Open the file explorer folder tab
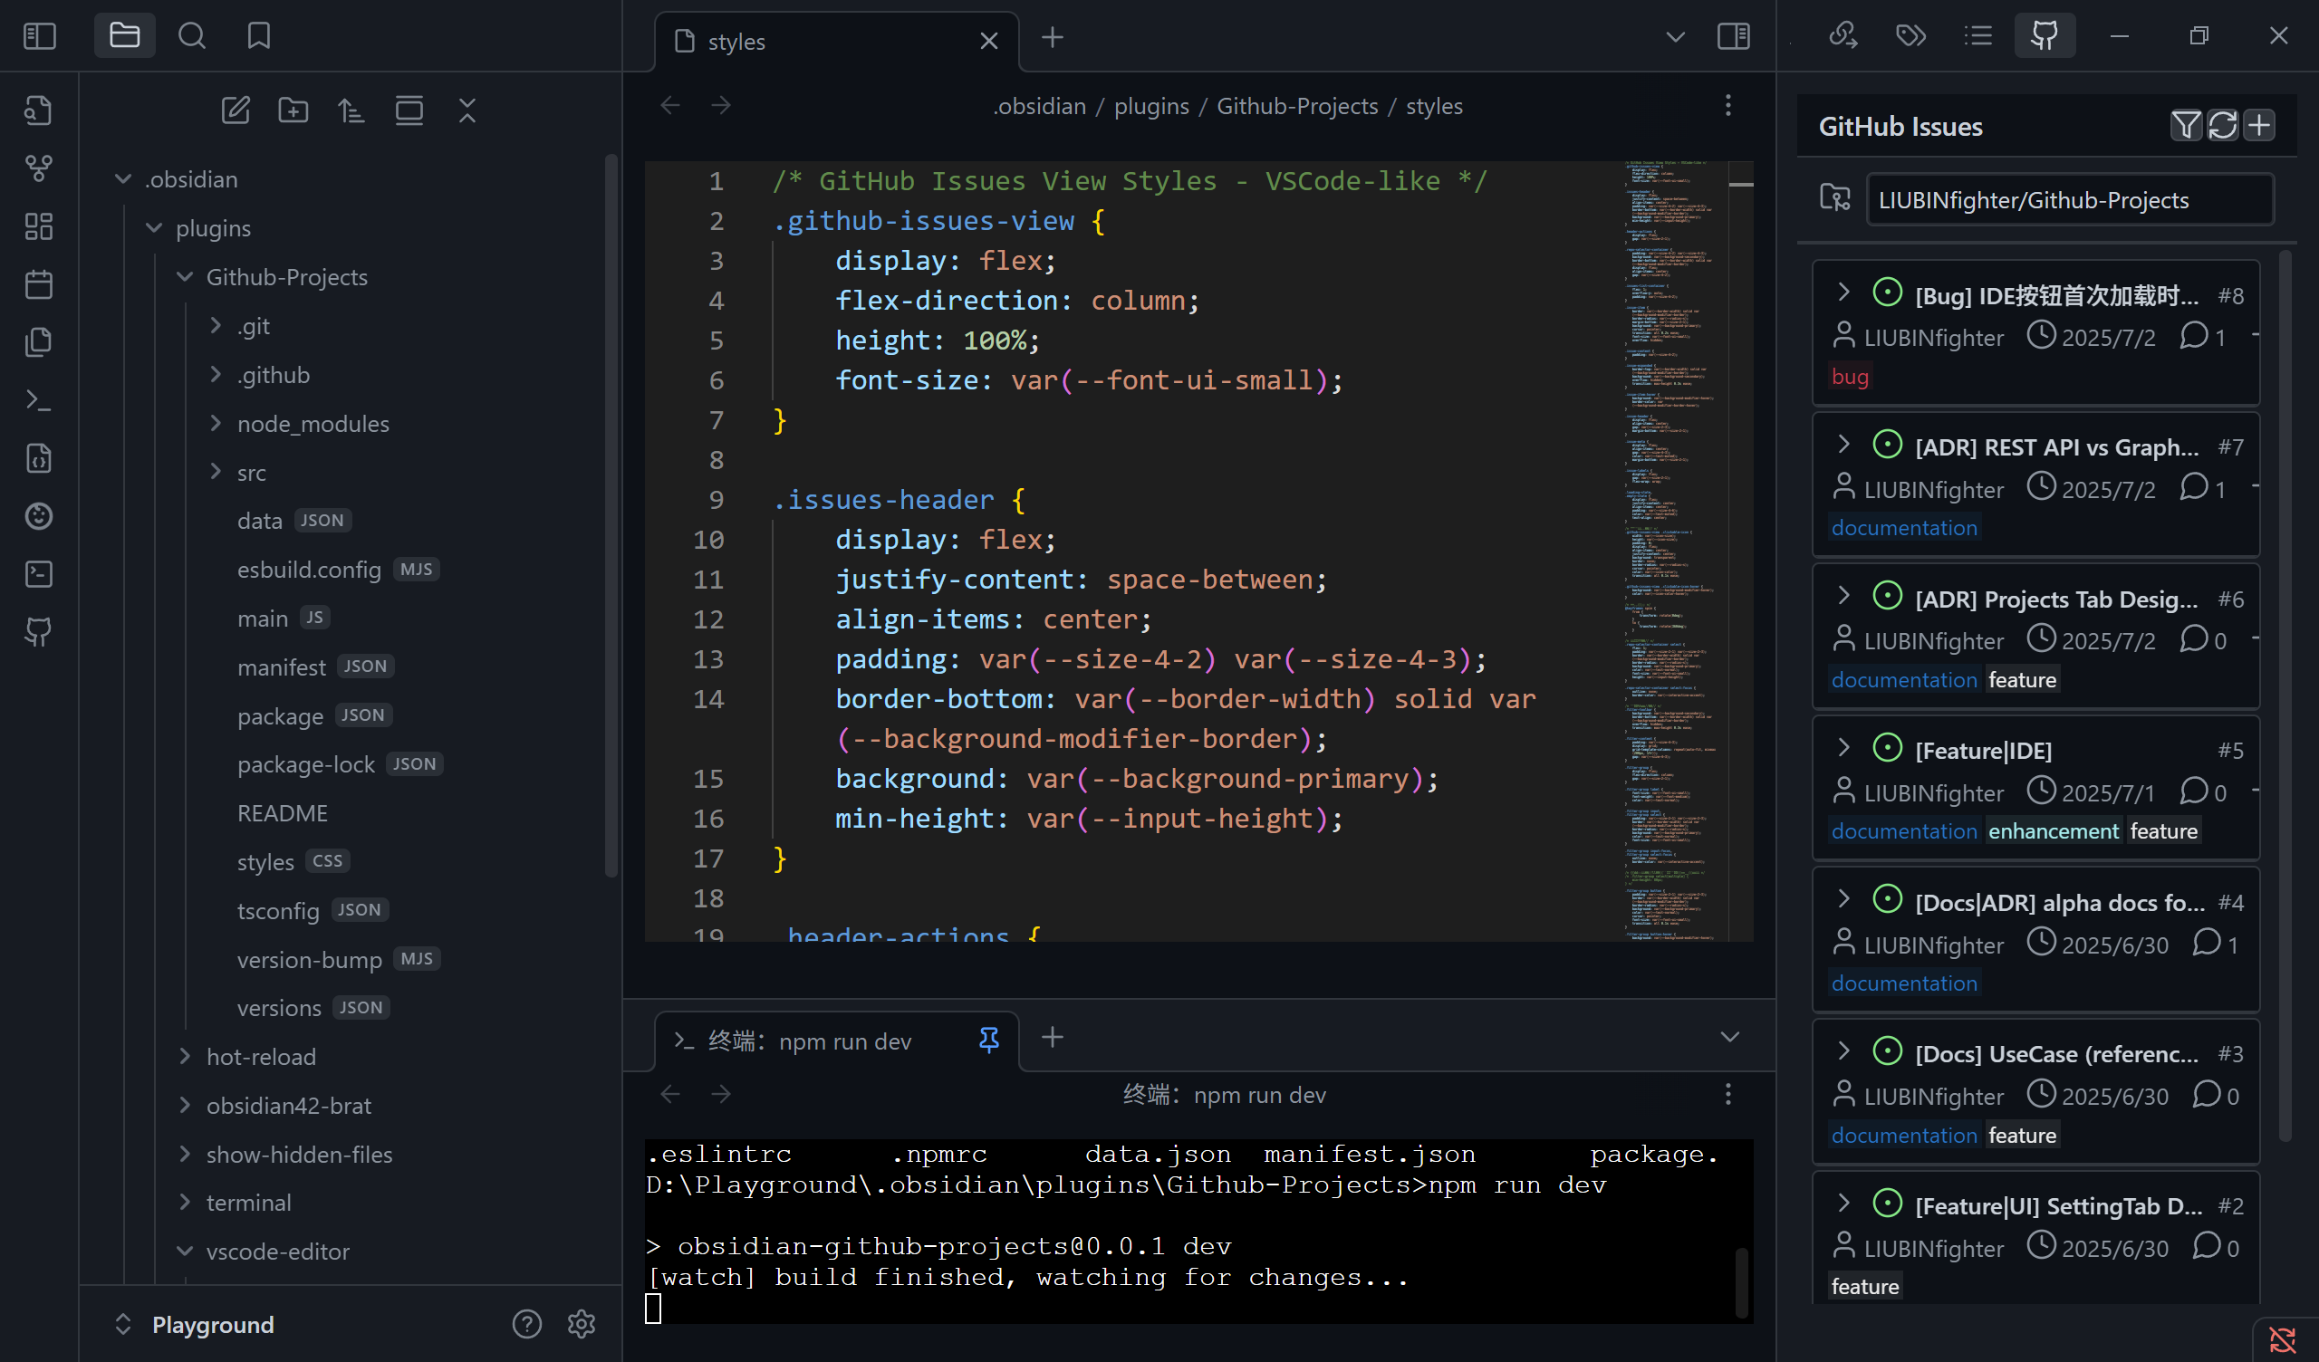 [124, 36]
